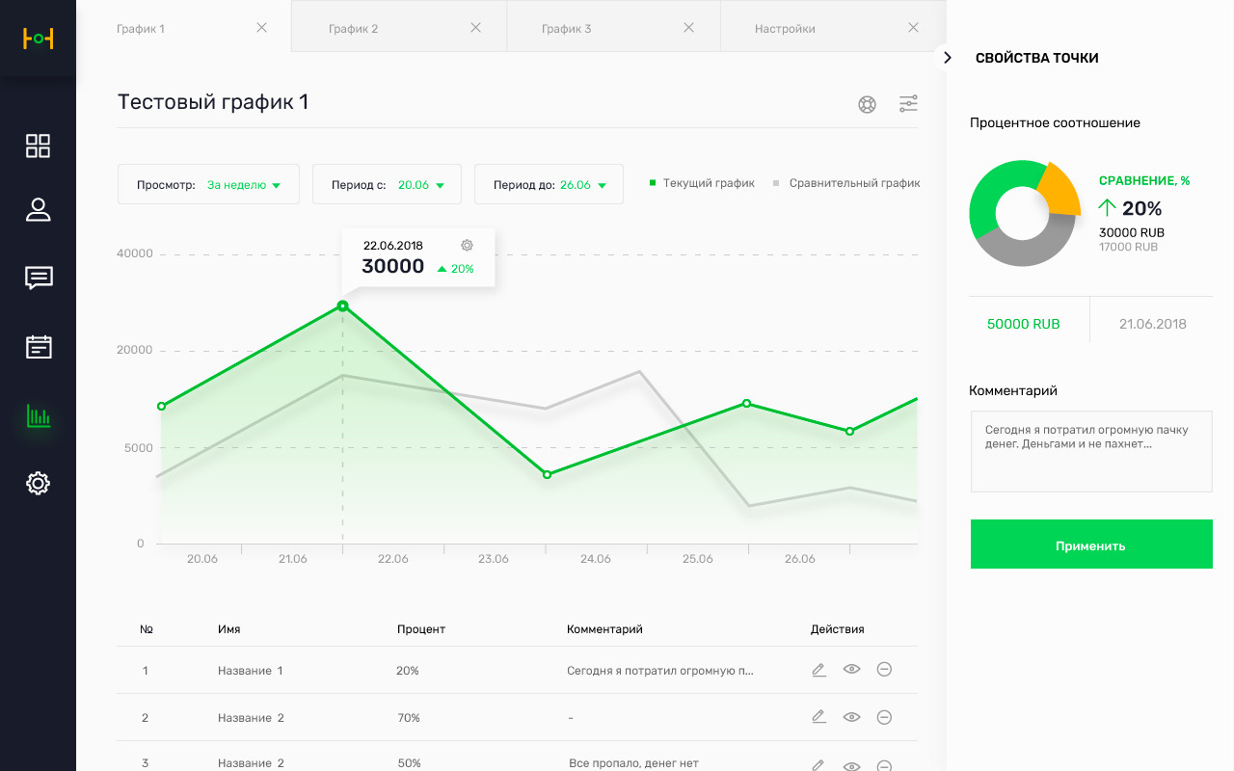The width and height of the screenshot is (1234, 771).
Task: Open the Просмотр За неделю dropdown
Action: click(208, 184)
